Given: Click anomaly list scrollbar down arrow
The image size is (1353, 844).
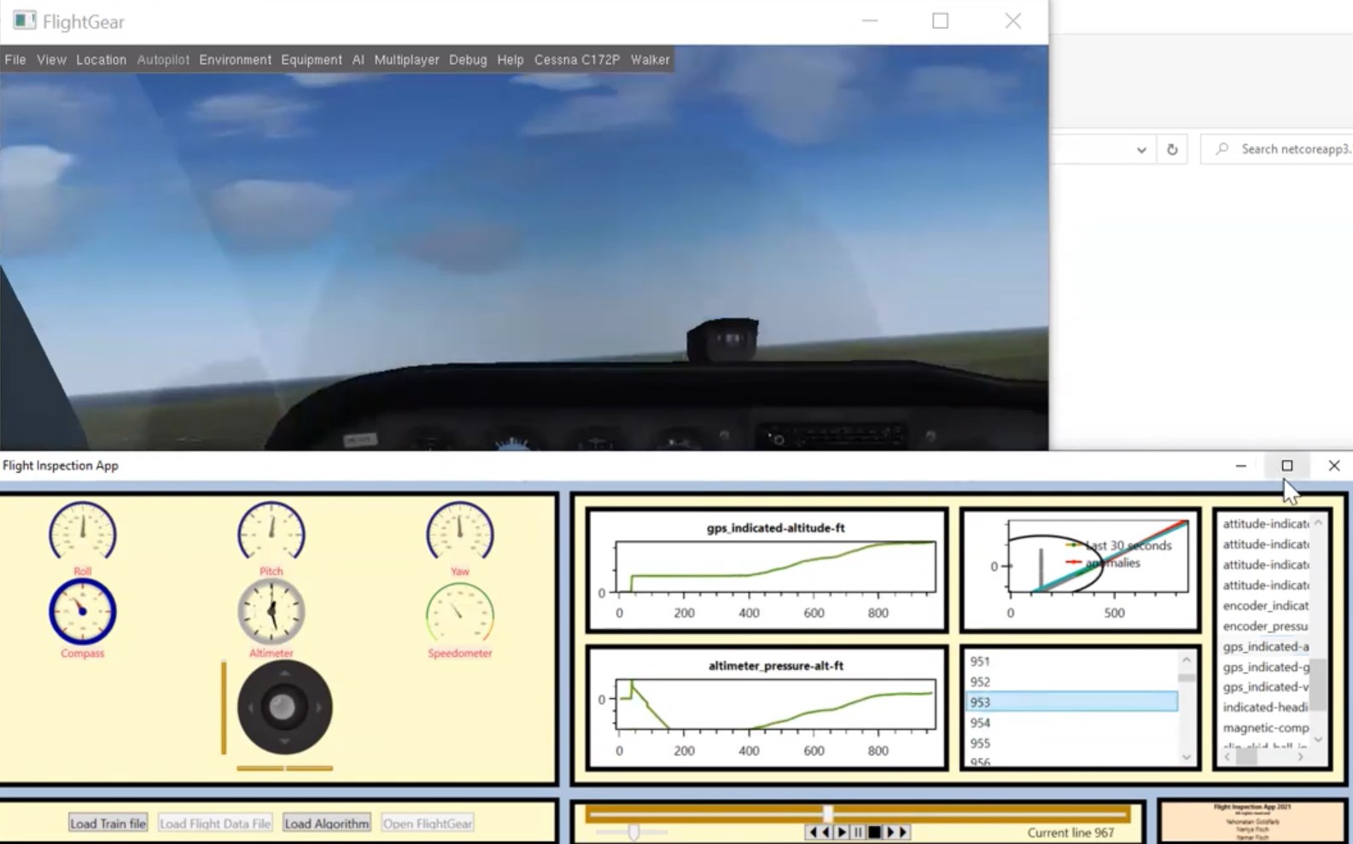Looking at the screenshot, I should point(1187,757).
